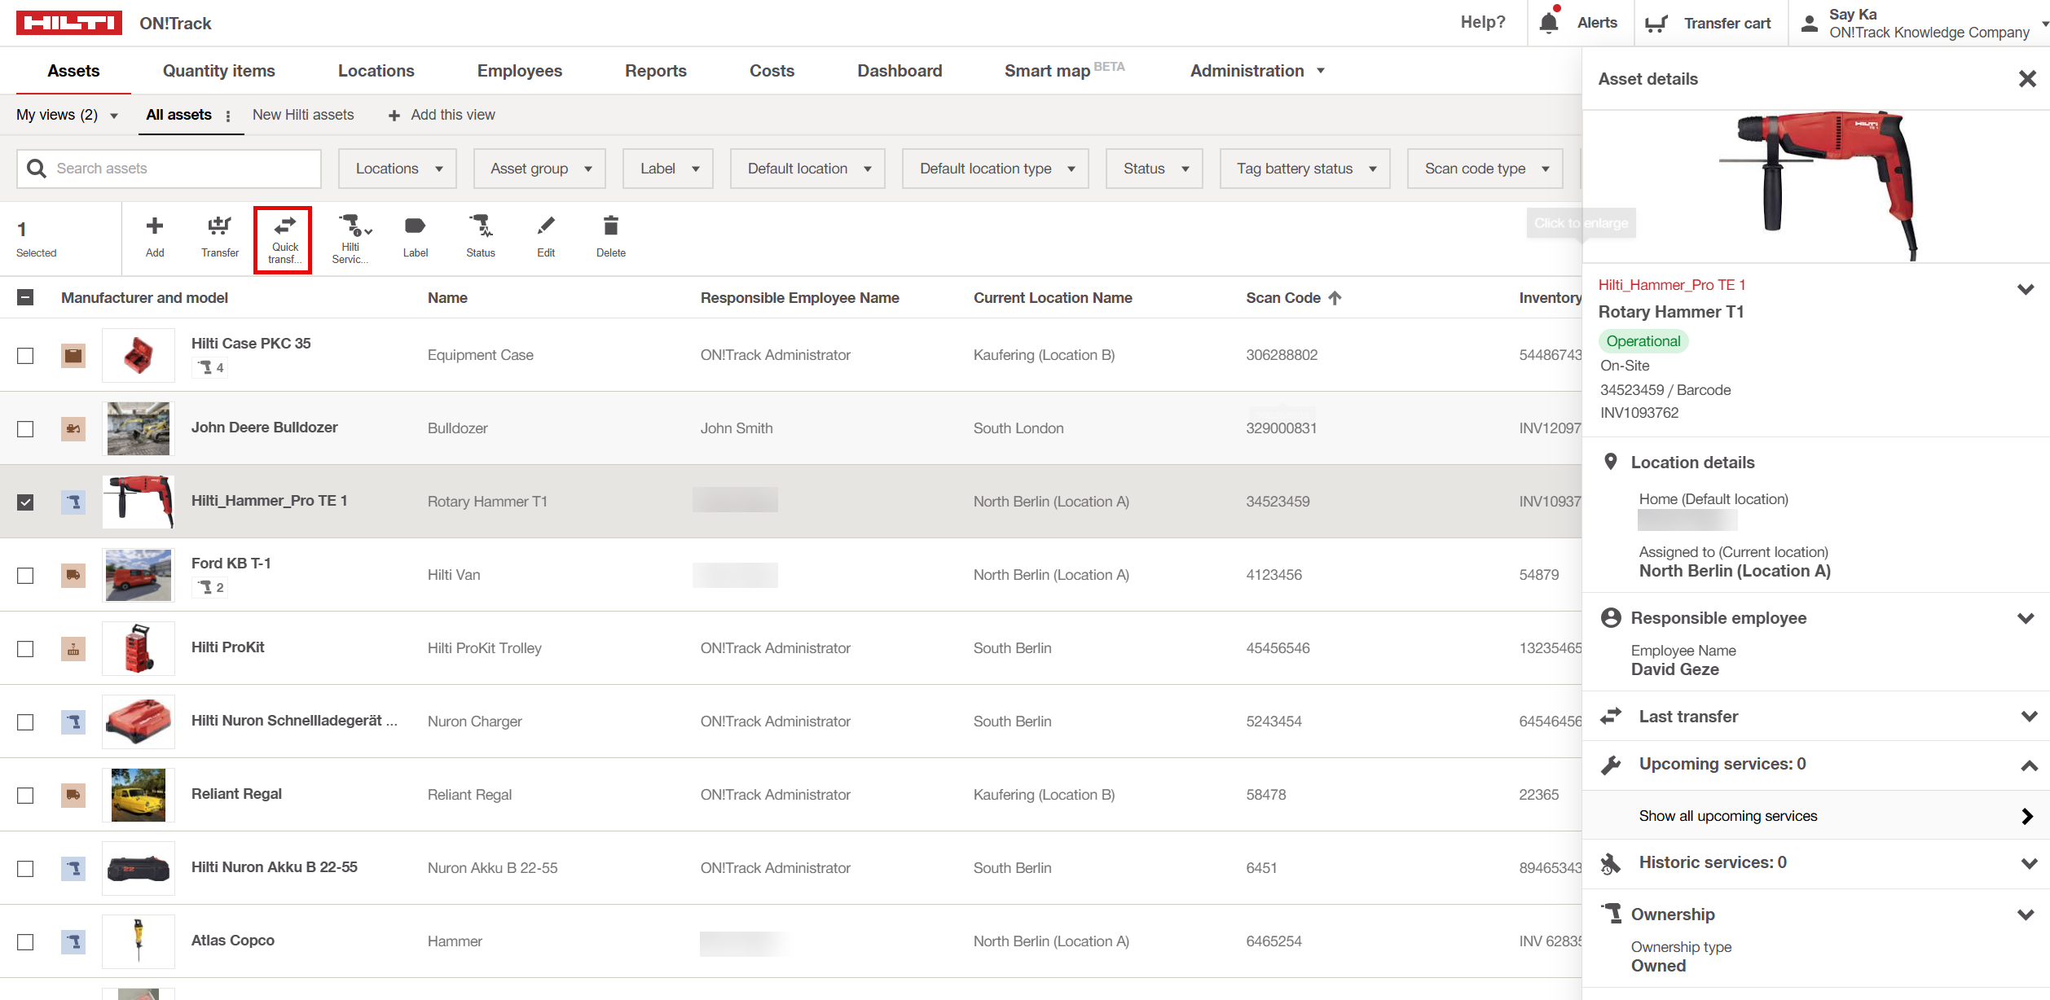This screenshot has height=1000, width=2050.
Task: Open the Tag battery status dropdown
Action: coord(1305,169)
